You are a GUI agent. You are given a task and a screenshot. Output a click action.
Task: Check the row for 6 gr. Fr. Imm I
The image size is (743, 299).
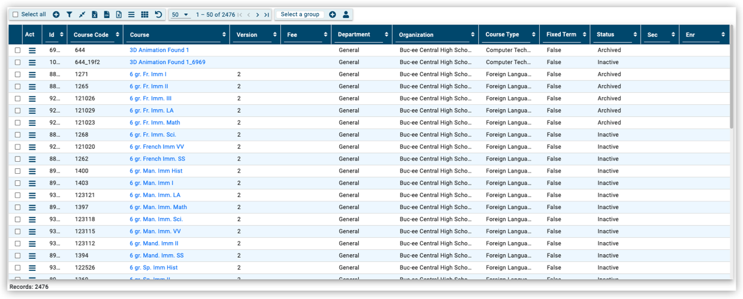(x=17, y=75)
